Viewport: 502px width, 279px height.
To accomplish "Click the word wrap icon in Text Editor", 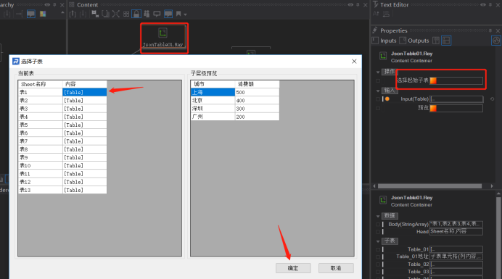I will click(x=386, y=14).
